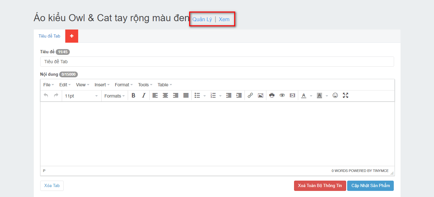Viewport: 434px width, 197px height.
Task: Click the Cập Nhật Sản Phẩm button
Action: coord(370,186)
